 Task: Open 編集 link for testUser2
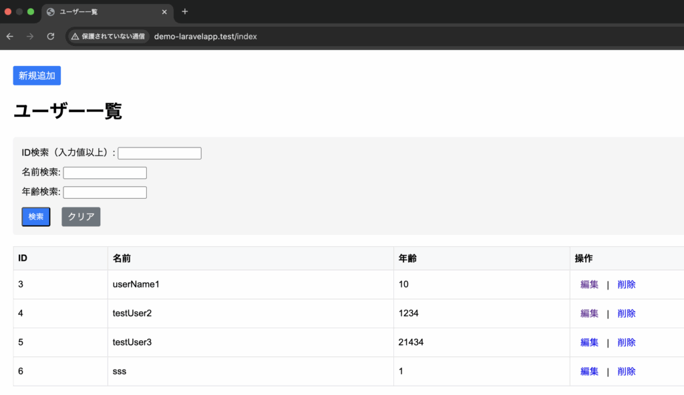[x=589, y=314]
